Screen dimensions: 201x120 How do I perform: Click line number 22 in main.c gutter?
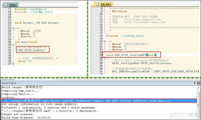[x=10, y=23]
